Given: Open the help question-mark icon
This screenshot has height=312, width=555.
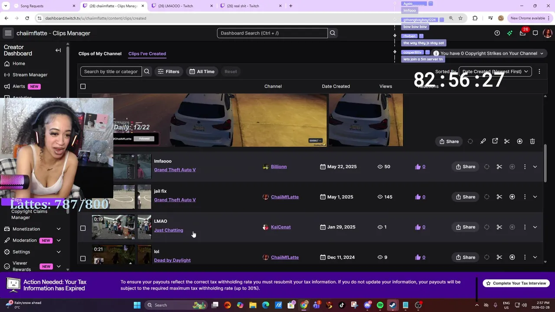Looking at the screenshot, I should pos(497,33).
